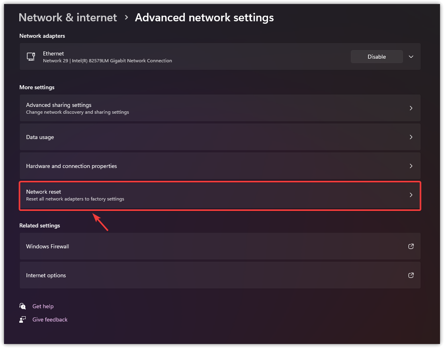Open Advanced sharing settings
Image resolution: width=444 pixels, height=348 pixels.
point(59,105)
